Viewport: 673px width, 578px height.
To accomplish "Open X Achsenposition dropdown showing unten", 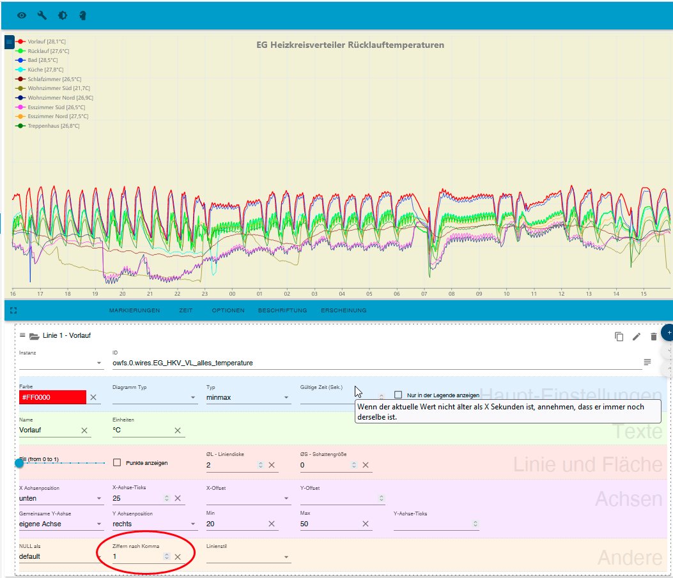I will (x=61, y=498).
